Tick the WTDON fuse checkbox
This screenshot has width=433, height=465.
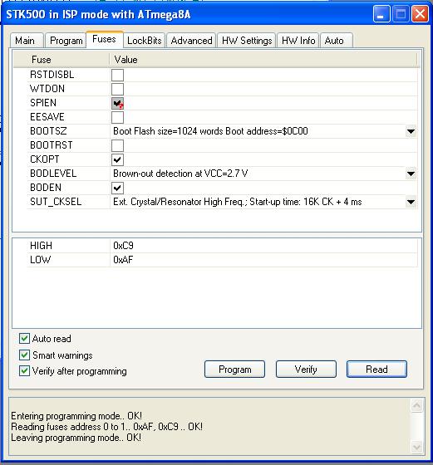117,89
